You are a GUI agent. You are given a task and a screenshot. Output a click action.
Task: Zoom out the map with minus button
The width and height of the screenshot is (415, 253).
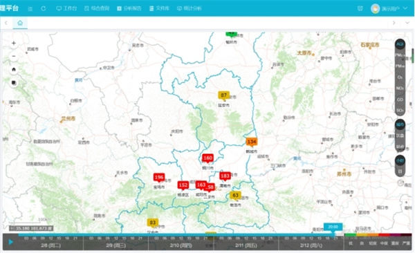pos(14,56)
